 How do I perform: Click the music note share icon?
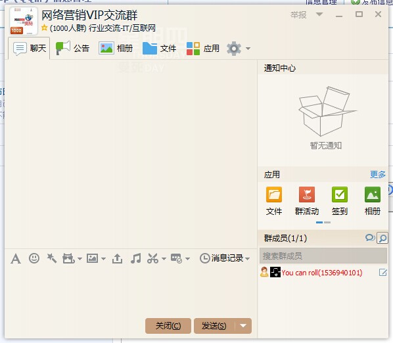click(x=135, y=258)
